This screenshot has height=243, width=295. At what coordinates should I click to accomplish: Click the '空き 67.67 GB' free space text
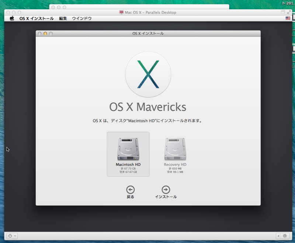pos(128,172)
